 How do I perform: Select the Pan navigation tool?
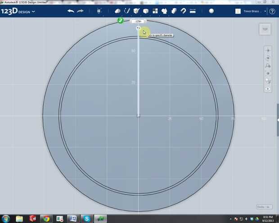[268, 50]
